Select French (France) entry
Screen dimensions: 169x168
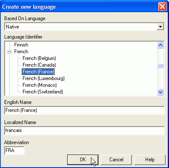(x=38, y=72)
